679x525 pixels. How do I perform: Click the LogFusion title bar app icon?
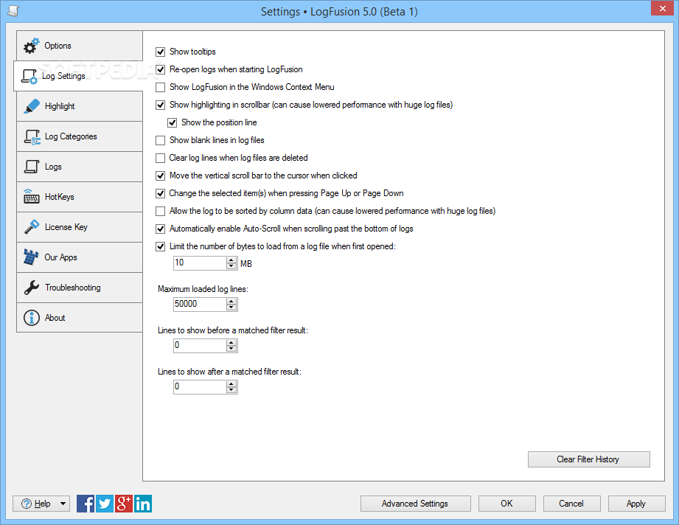[x=13, y=11]
